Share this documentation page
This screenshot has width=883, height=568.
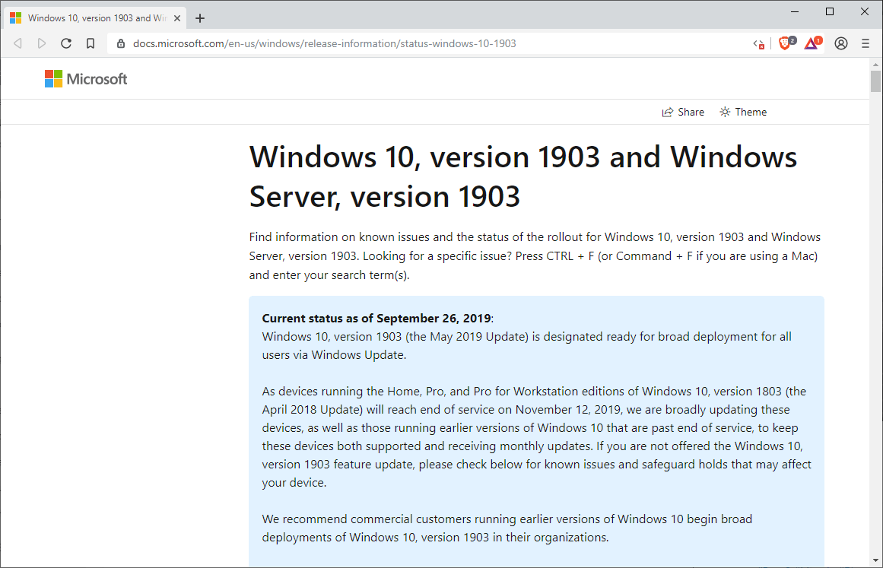(x=683, y=112)
